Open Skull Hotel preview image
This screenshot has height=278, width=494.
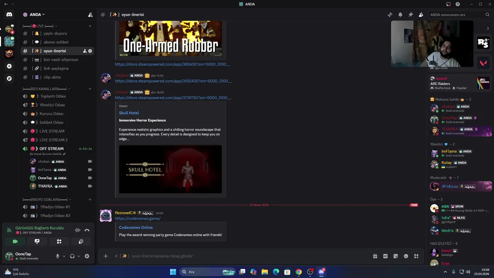[x=170, y=169]
